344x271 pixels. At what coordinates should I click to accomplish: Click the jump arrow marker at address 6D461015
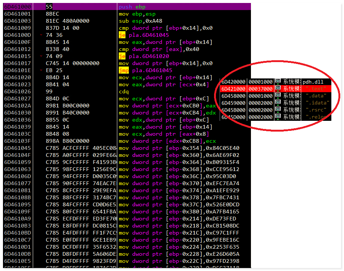tap(41, 56)
